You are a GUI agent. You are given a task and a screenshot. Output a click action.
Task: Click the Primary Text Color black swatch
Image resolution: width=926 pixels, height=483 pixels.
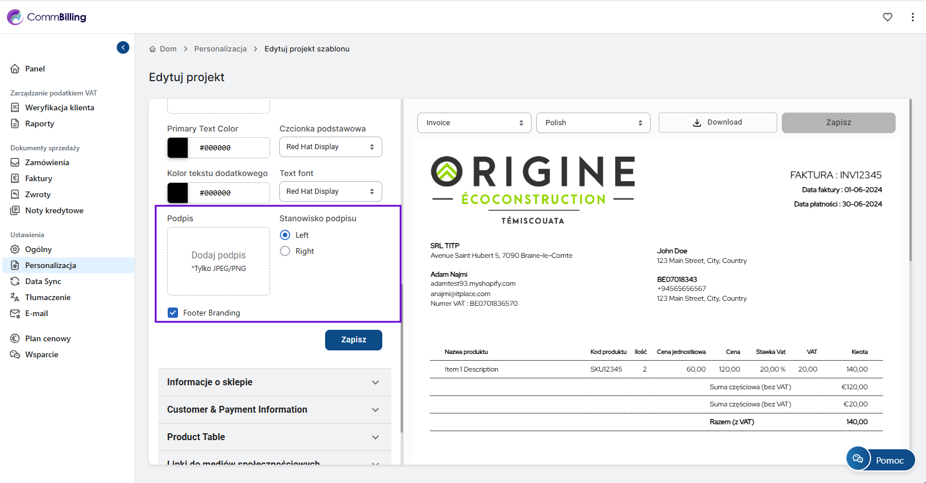[x=178, y=147]
